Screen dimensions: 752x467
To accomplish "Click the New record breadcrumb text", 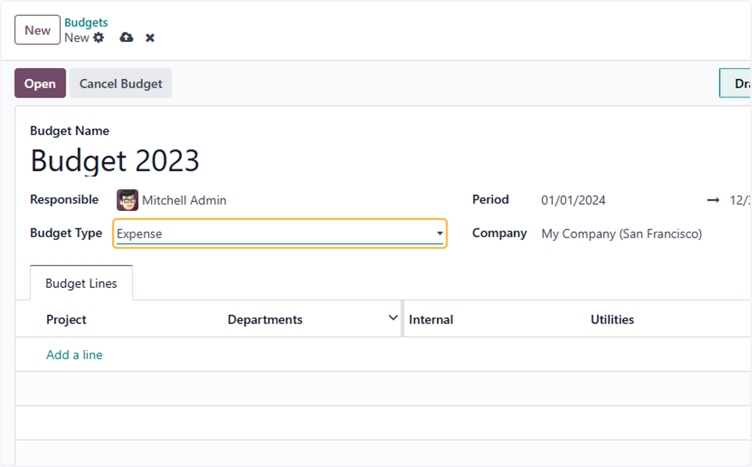I will pos(76,38).
